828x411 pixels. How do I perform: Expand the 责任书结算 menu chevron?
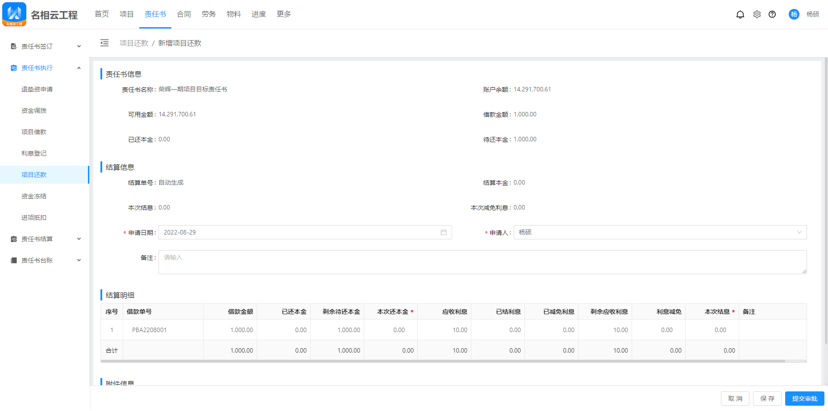tap(79, 239)
